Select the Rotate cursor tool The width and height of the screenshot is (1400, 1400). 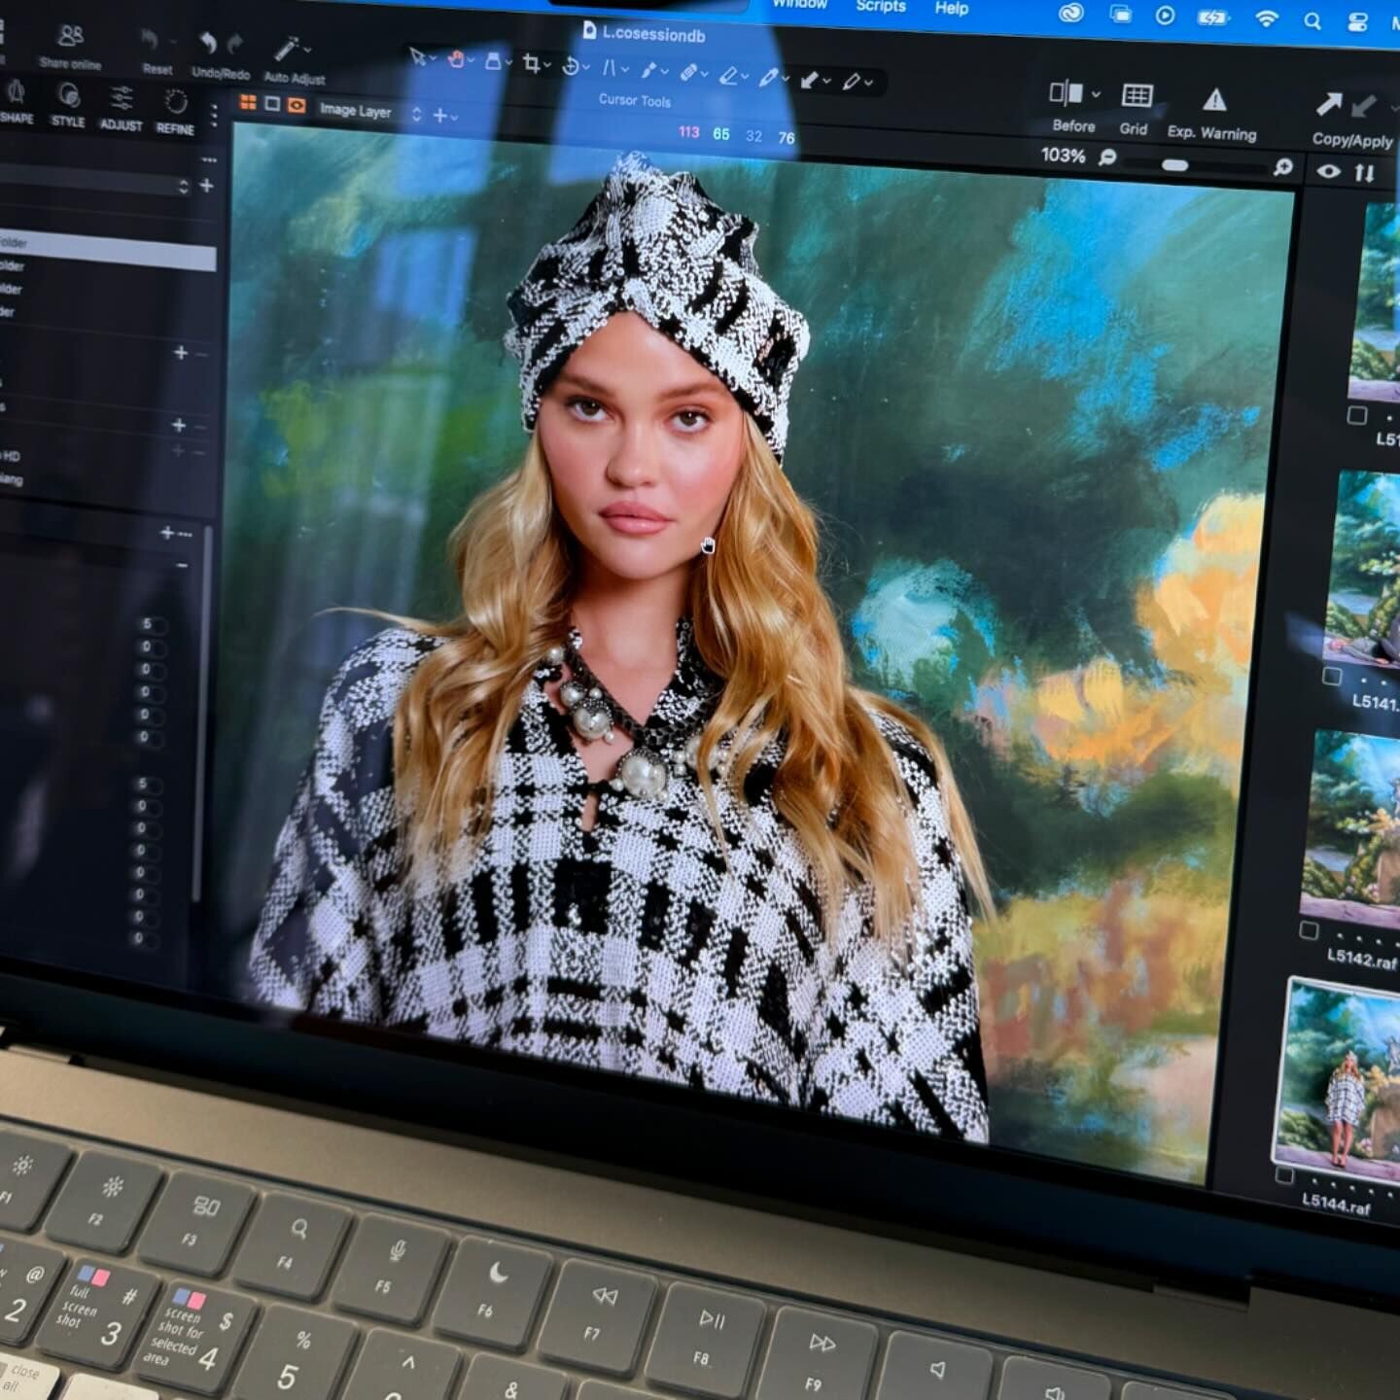(x=571, y=65)
